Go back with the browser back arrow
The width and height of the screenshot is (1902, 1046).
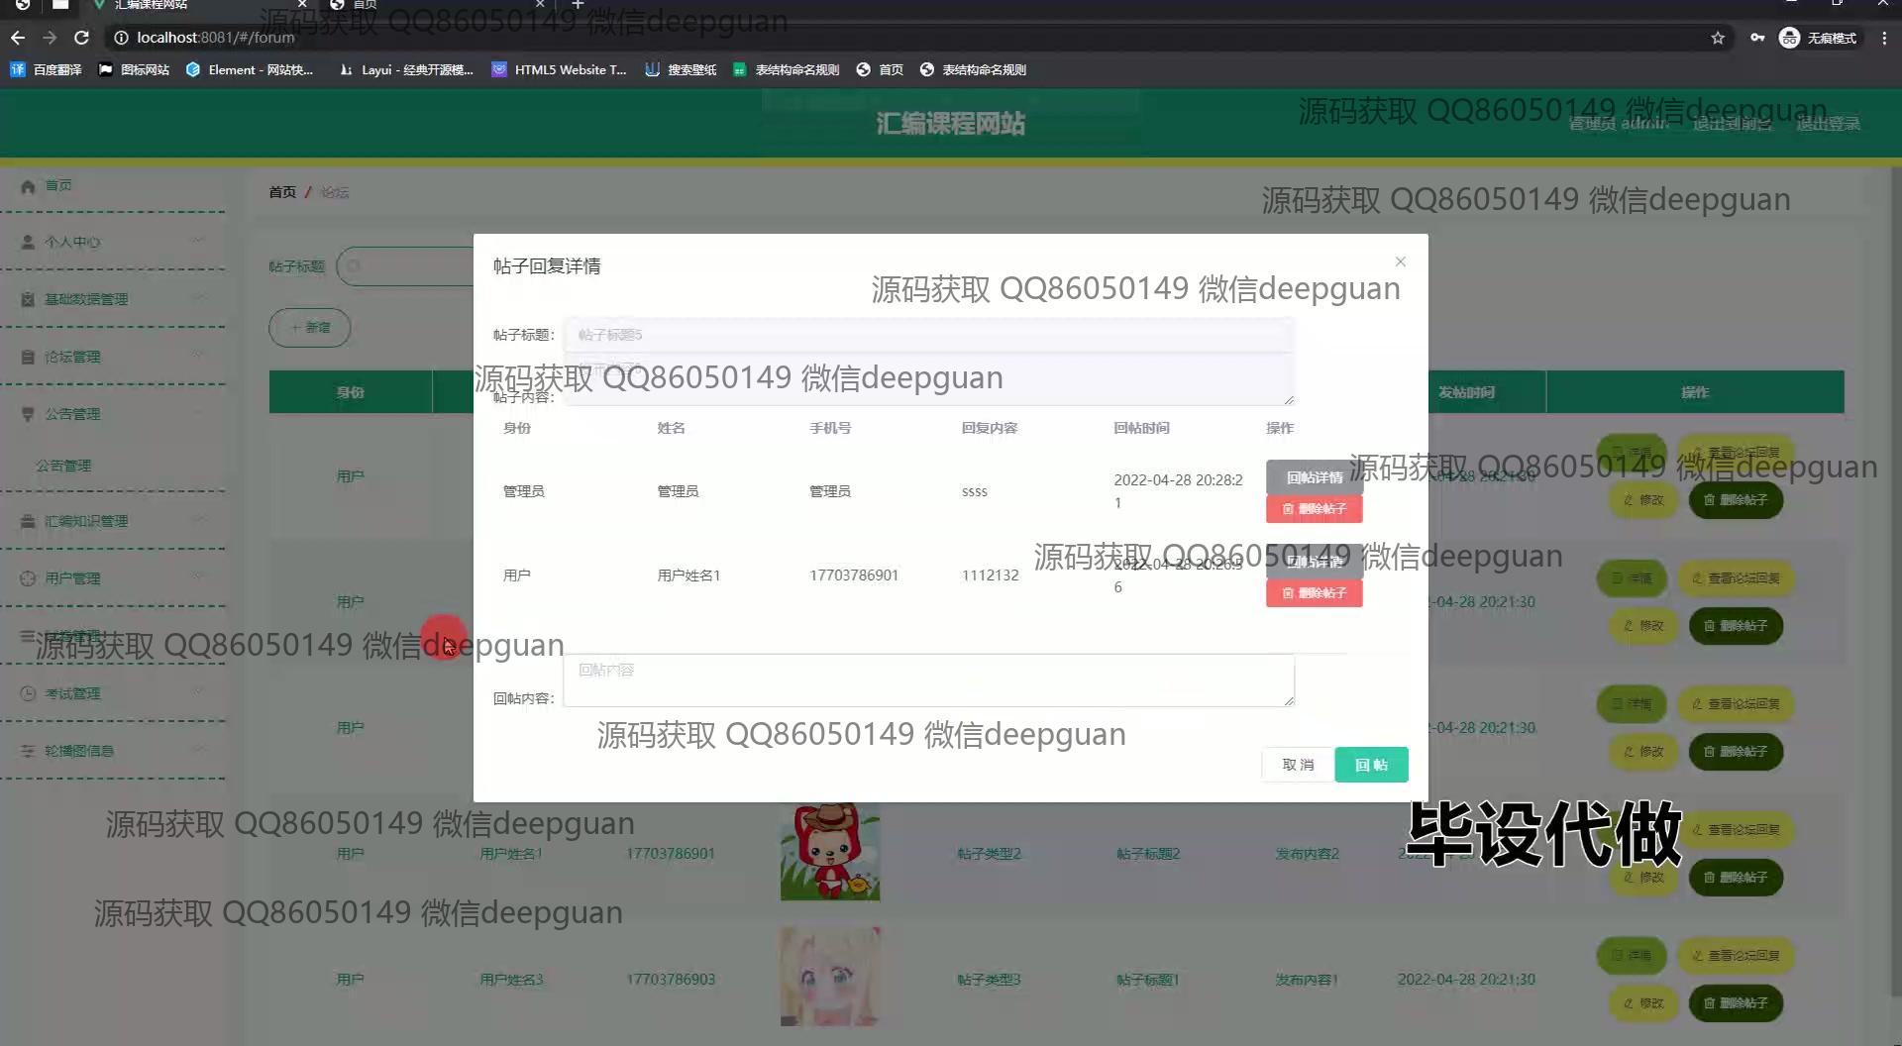click(x=18, y=38)
